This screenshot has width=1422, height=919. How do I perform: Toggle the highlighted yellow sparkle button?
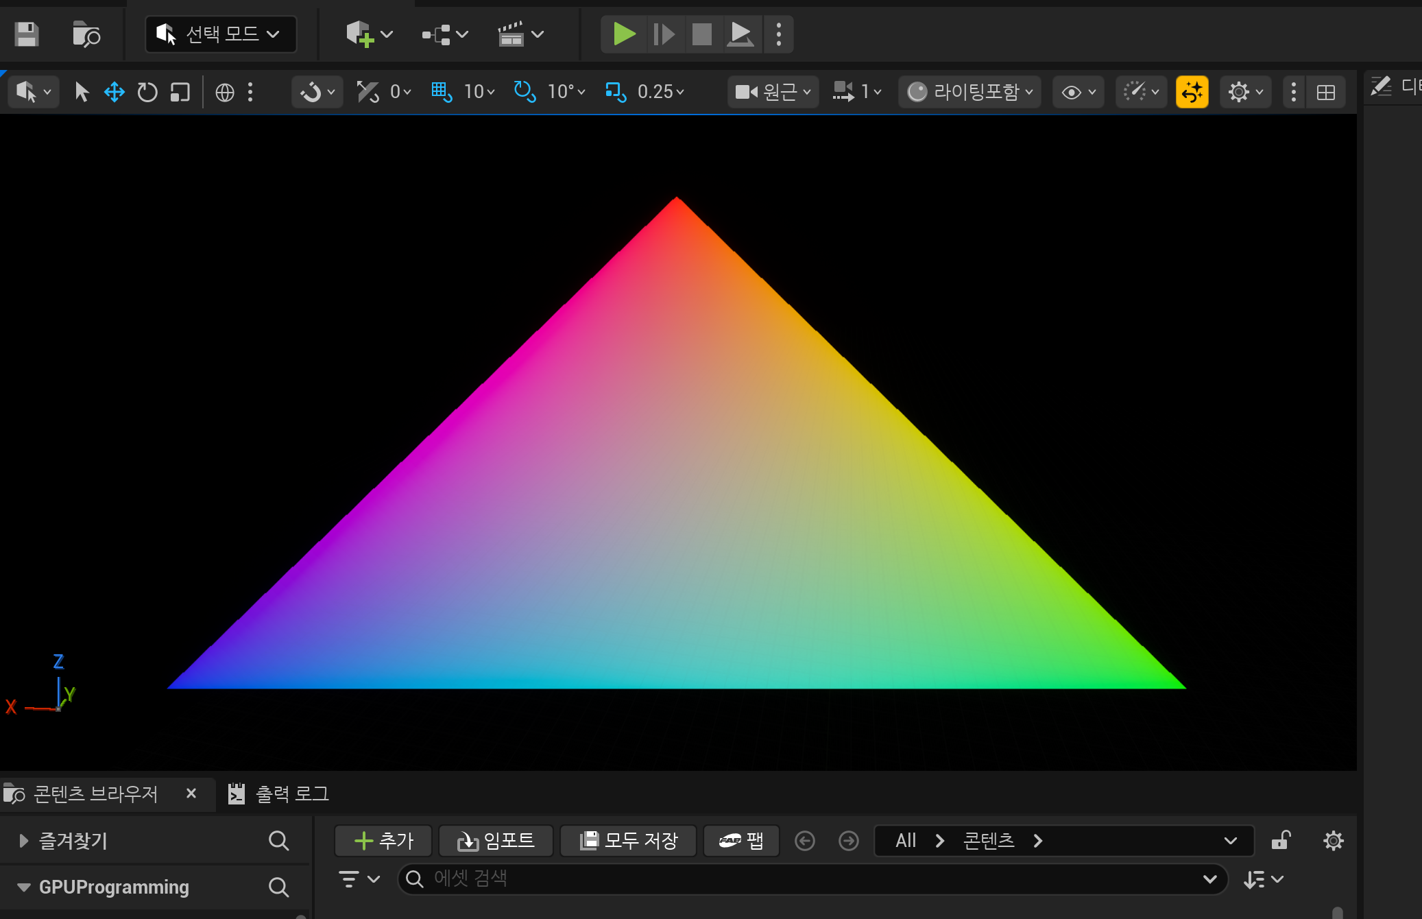pyautogui.click(x=1192, y=92)
